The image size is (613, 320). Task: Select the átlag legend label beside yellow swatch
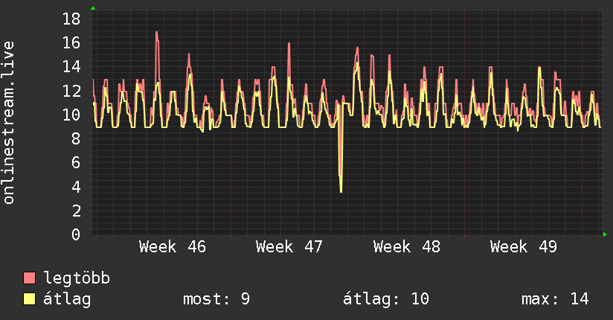click(x=67, y=299)
